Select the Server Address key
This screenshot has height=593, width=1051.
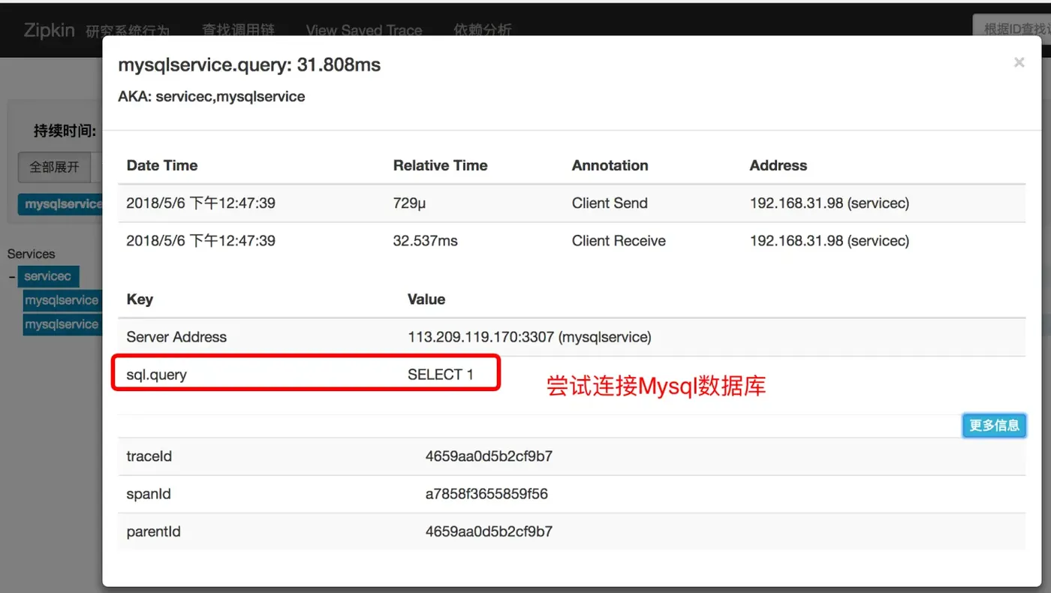point(176,337)
